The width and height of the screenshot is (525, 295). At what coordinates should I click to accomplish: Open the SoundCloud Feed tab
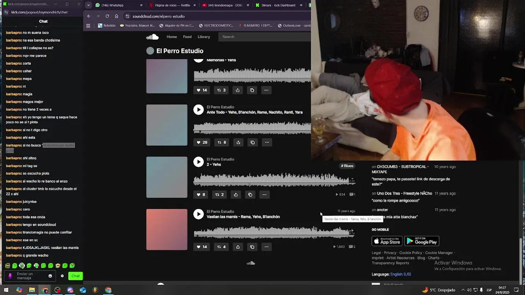(x=187, y=37)
